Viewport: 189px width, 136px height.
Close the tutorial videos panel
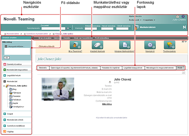[x=183, y=42]
